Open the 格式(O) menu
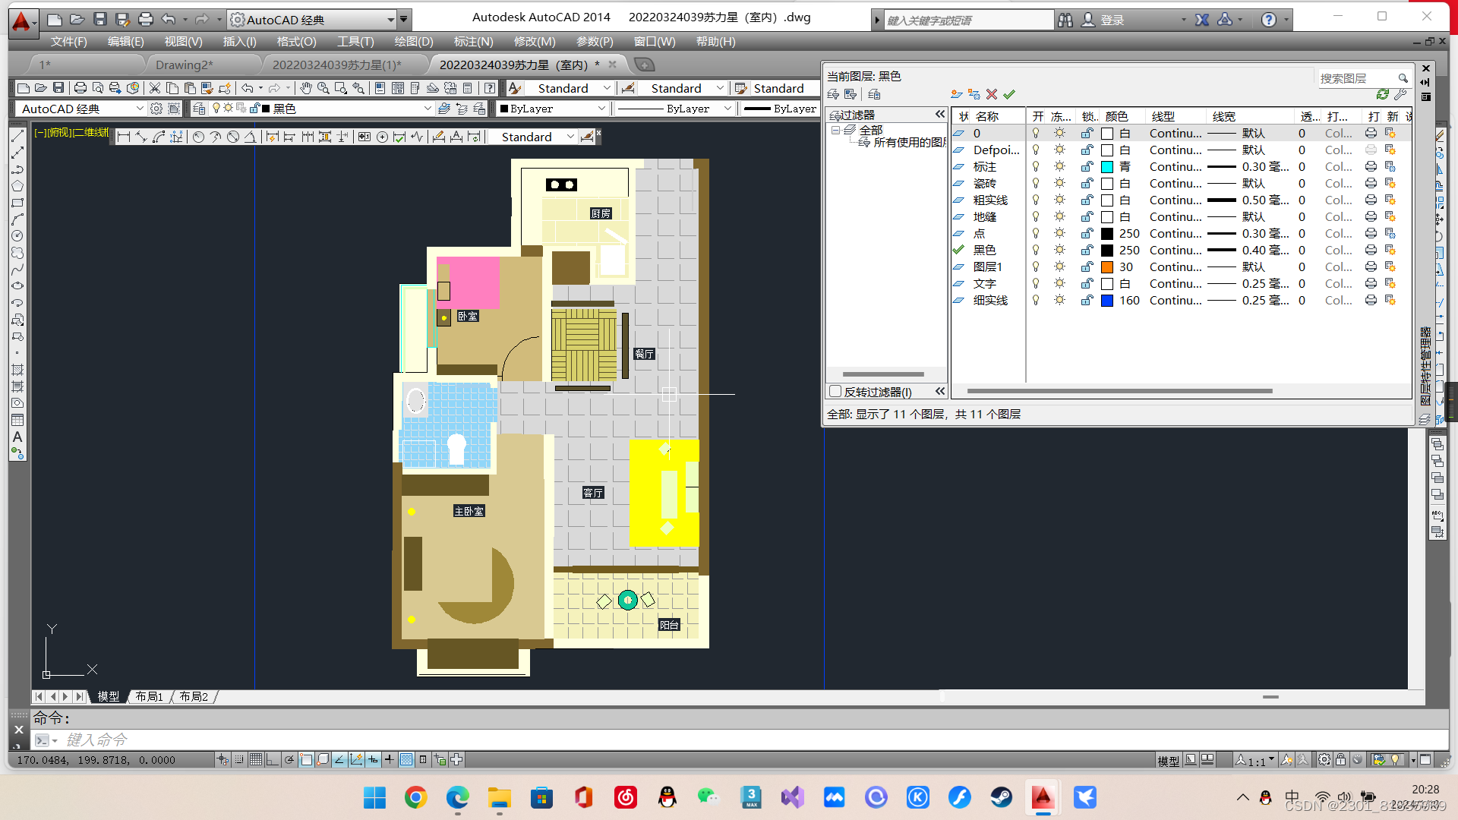The image size is (1458, 820). click(296, 42)
